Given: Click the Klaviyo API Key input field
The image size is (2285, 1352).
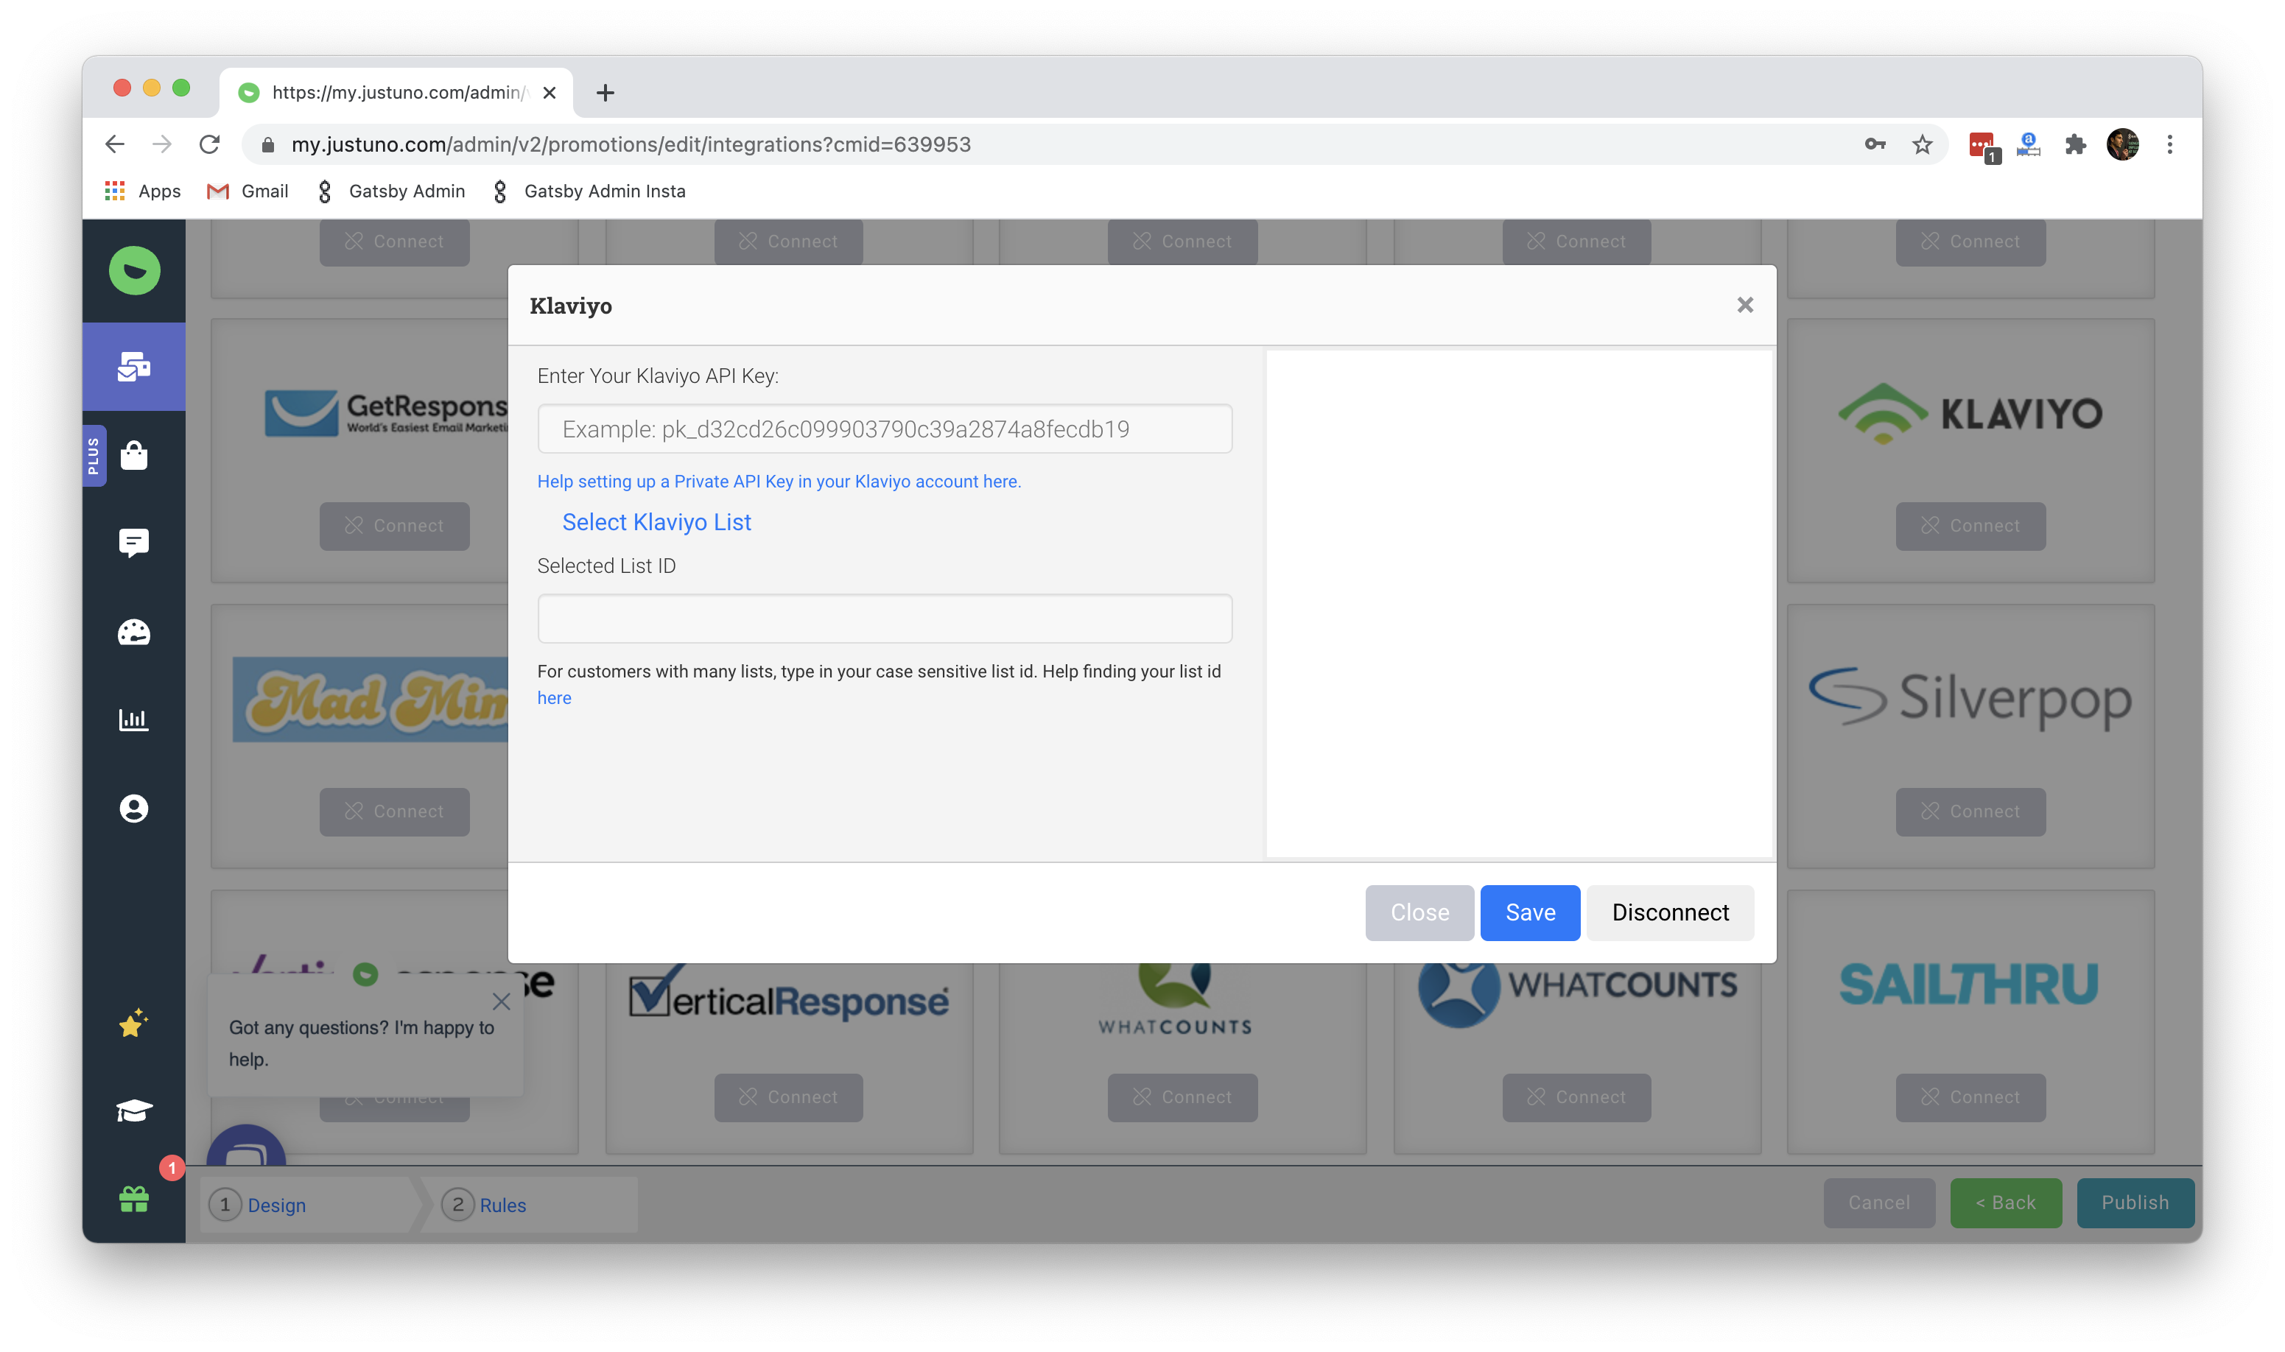Looking at the screenshot, I should tap(884, 429).
